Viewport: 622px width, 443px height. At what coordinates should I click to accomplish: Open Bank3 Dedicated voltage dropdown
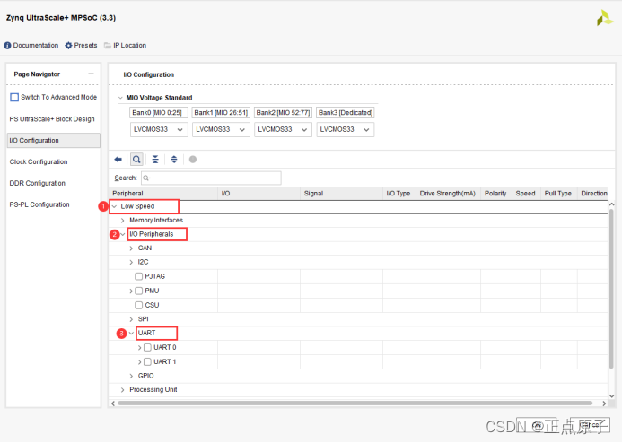coord(346,129)
